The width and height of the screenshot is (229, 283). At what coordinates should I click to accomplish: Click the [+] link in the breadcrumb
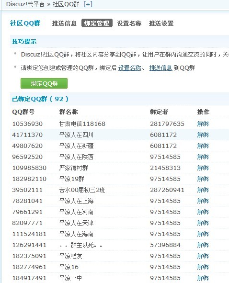coord(88,4)
